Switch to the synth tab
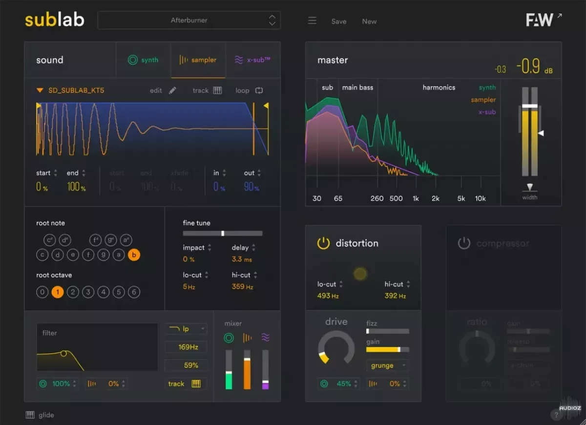Image resolution: width=586 pixels, height=425 pixels. coord(143,60)
